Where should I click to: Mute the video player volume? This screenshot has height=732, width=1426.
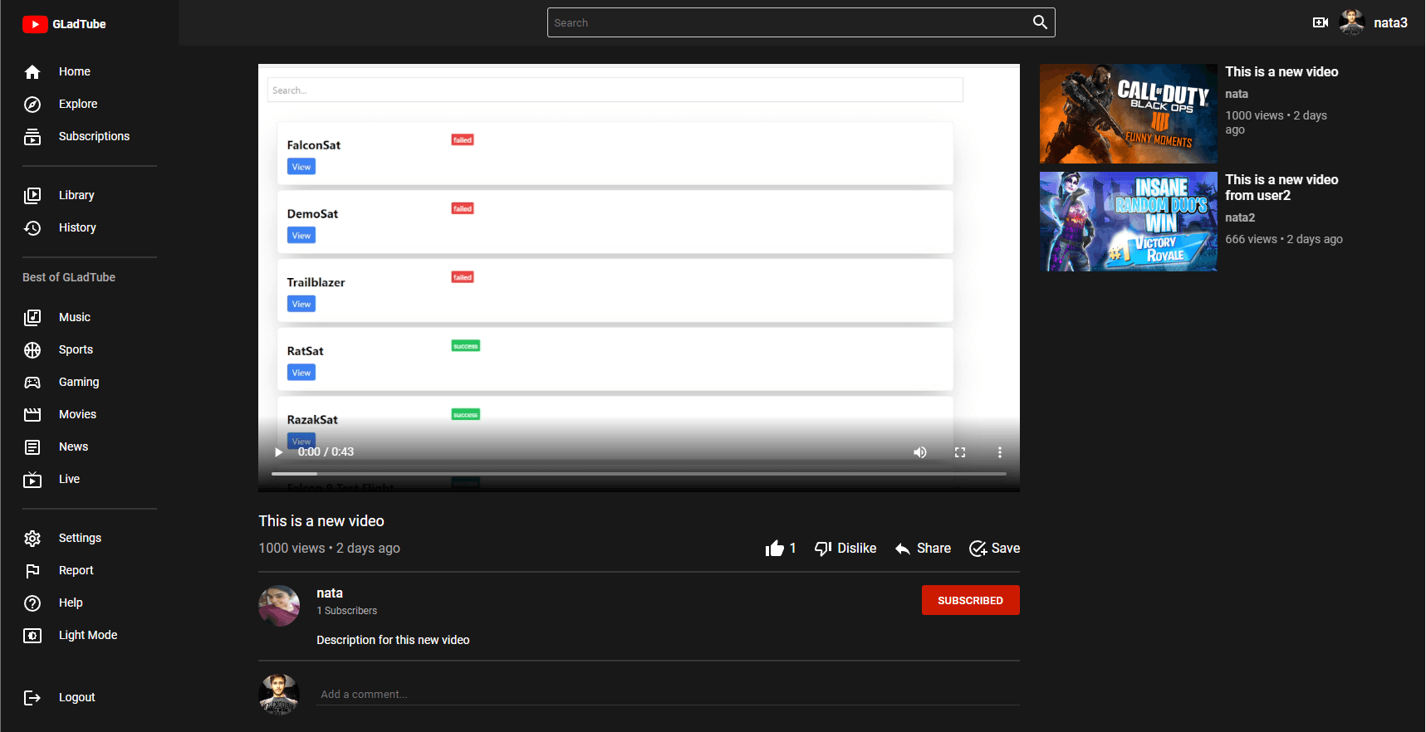pyautogui.click(x=919, y=452)
